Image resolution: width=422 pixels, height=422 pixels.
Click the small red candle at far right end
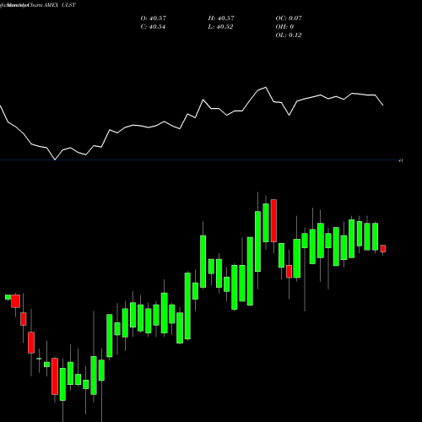pos(383,248)
